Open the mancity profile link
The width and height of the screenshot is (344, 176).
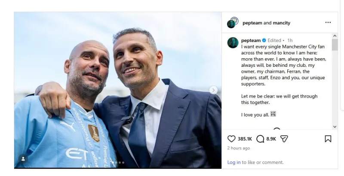282,23
